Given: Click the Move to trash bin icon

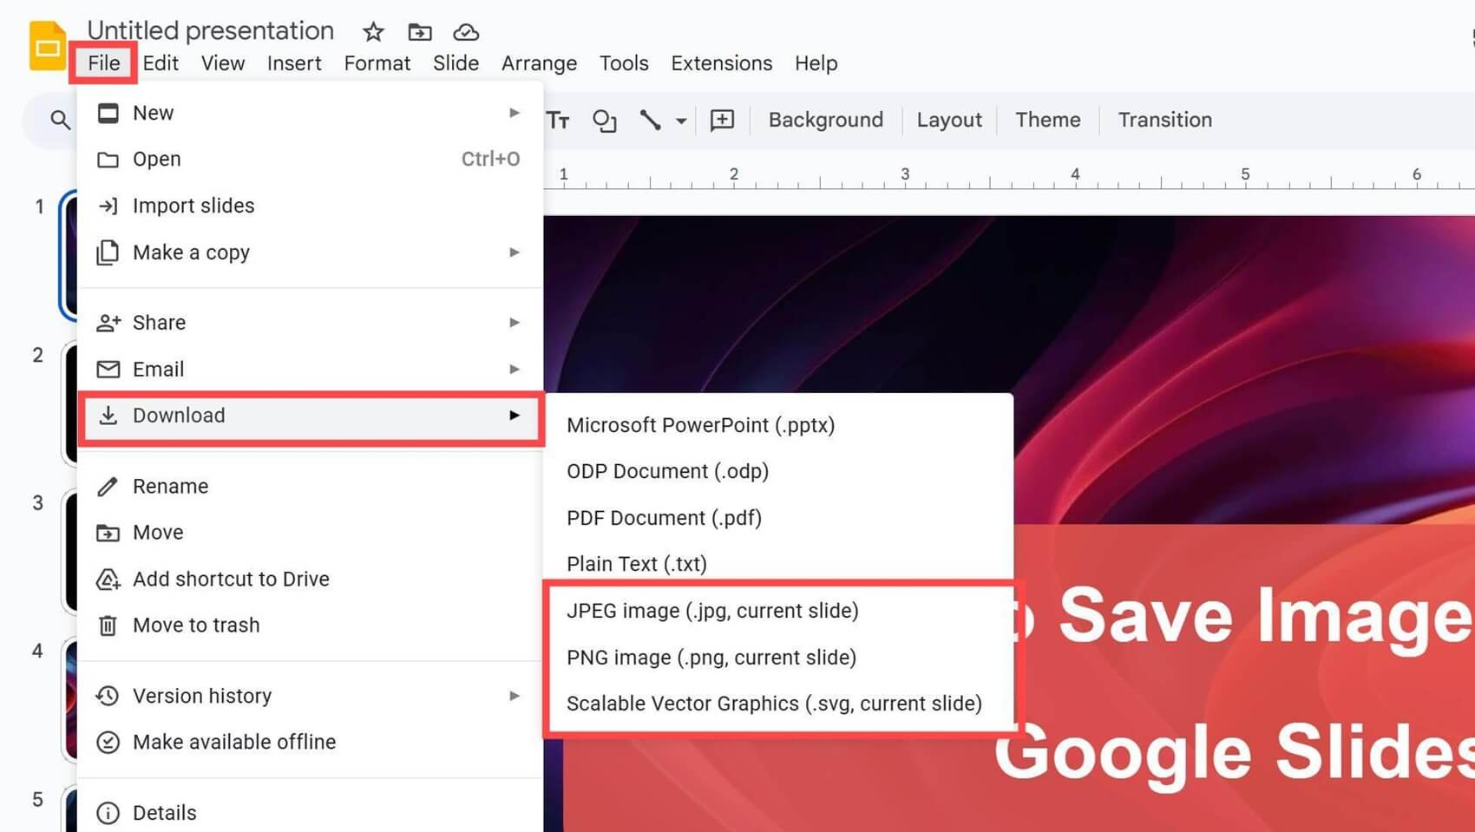Looking at the screenshot, I should tap(108, 626).
